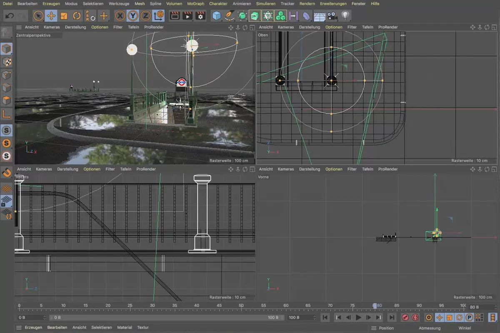Open material manager Erzeugen menu
Viewport: 500px width, 333px height.
33,328
